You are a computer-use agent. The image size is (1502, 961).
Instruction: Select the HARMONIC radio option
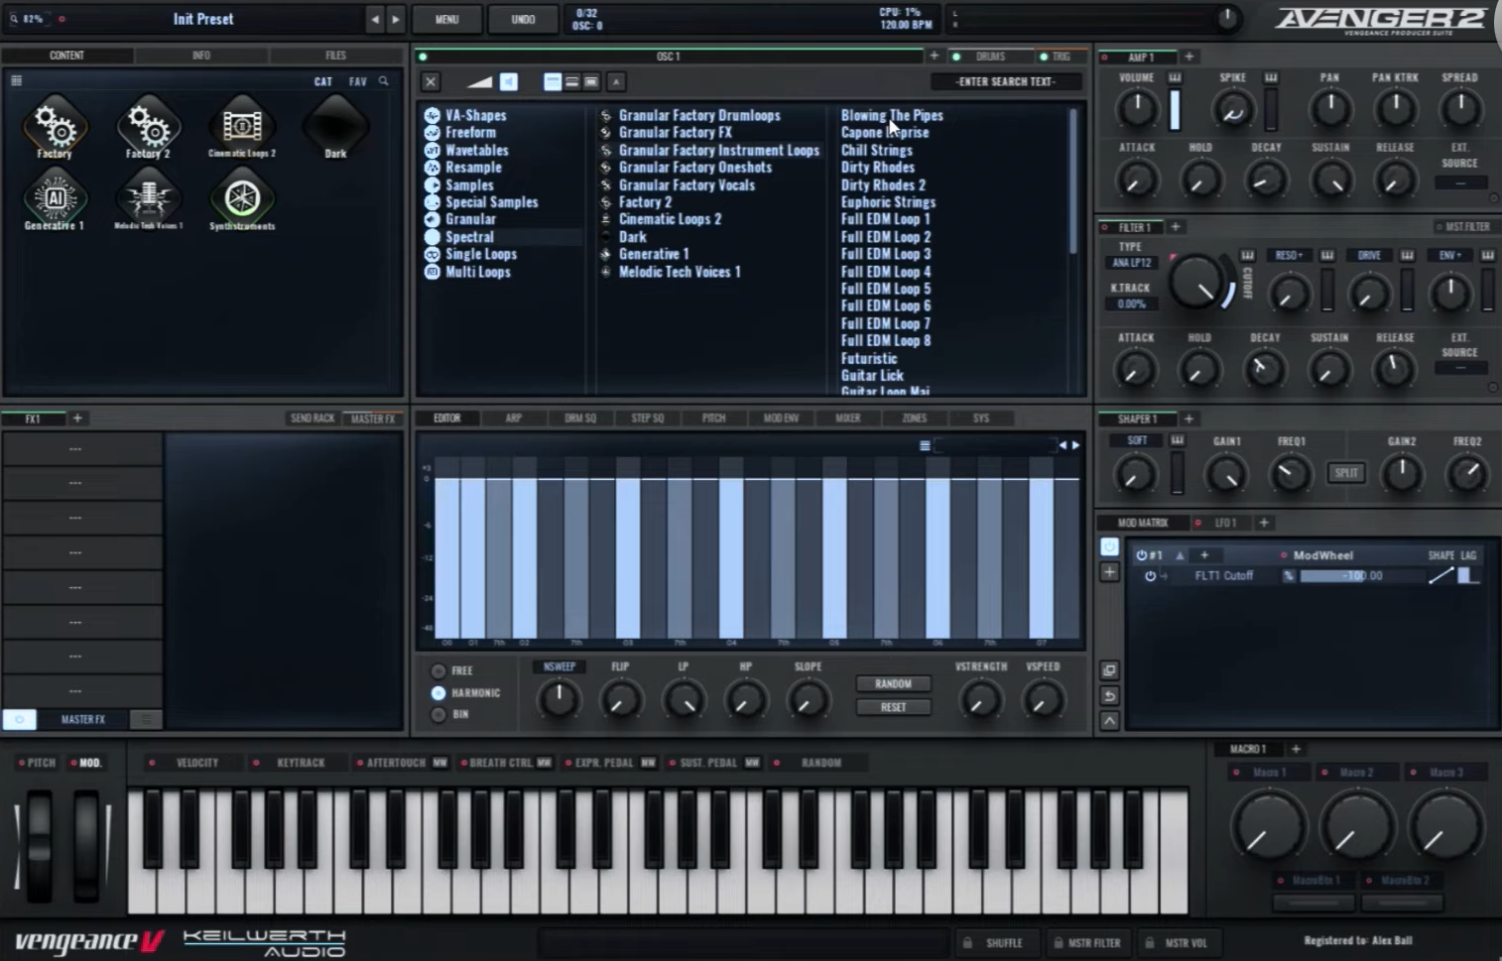click(438, 693)
